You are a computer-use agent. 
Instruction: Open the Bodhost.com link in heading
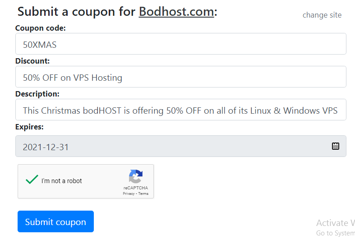pyautogui.click(x=176, y=12)
